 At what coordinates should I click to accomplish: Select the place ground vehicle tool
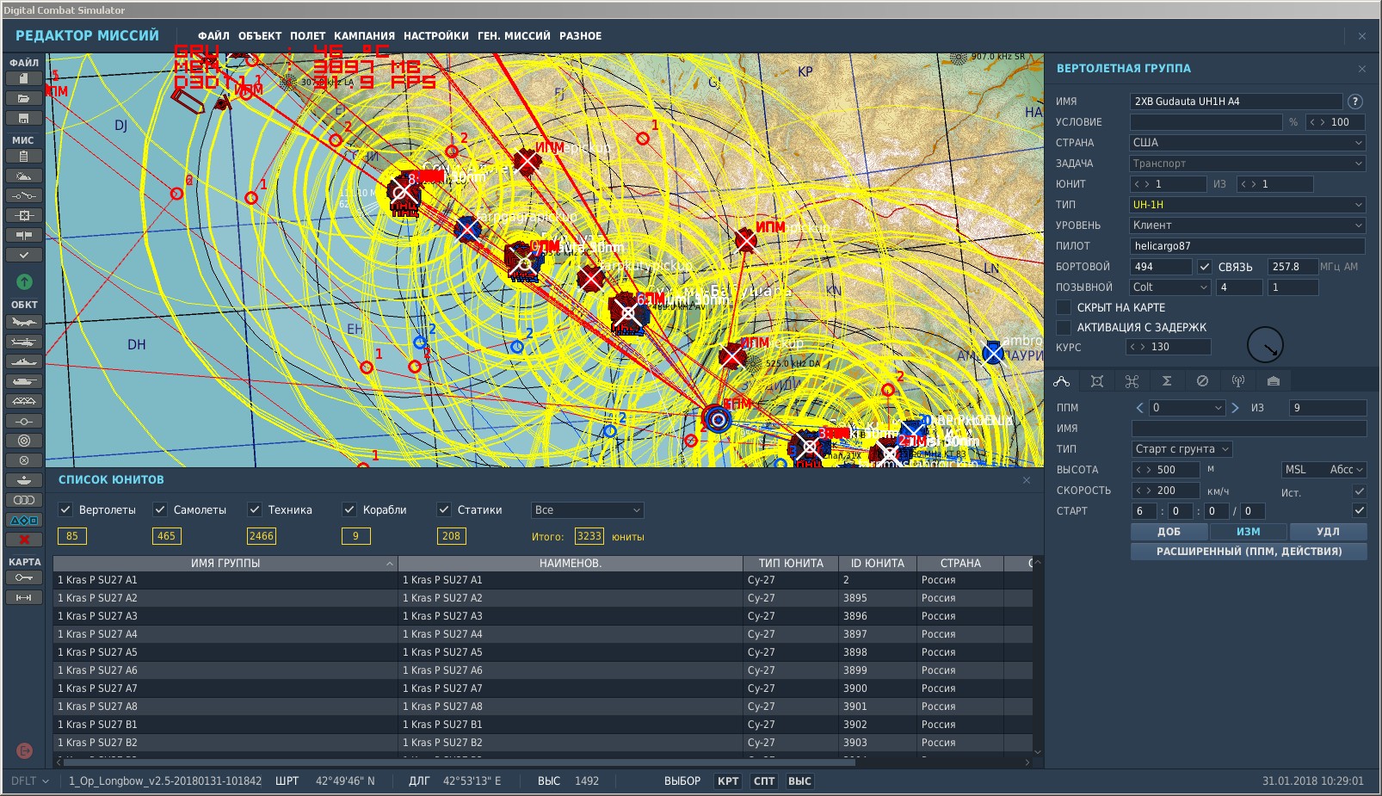click(24, 381)
